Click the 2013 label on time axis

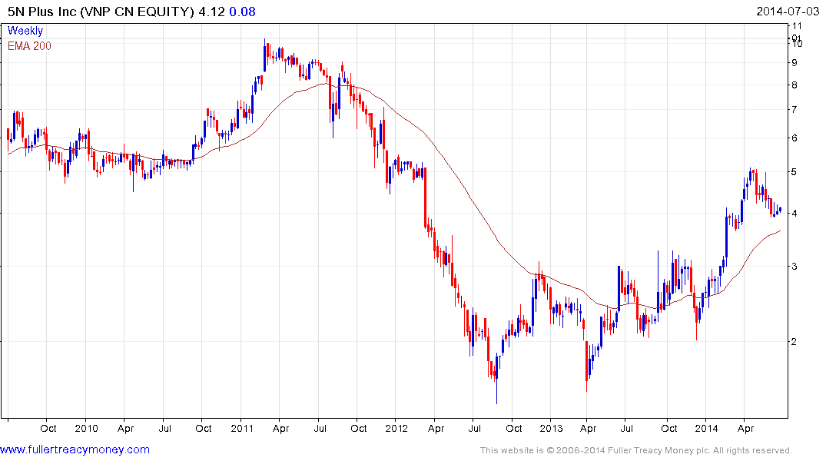(551, 428)
